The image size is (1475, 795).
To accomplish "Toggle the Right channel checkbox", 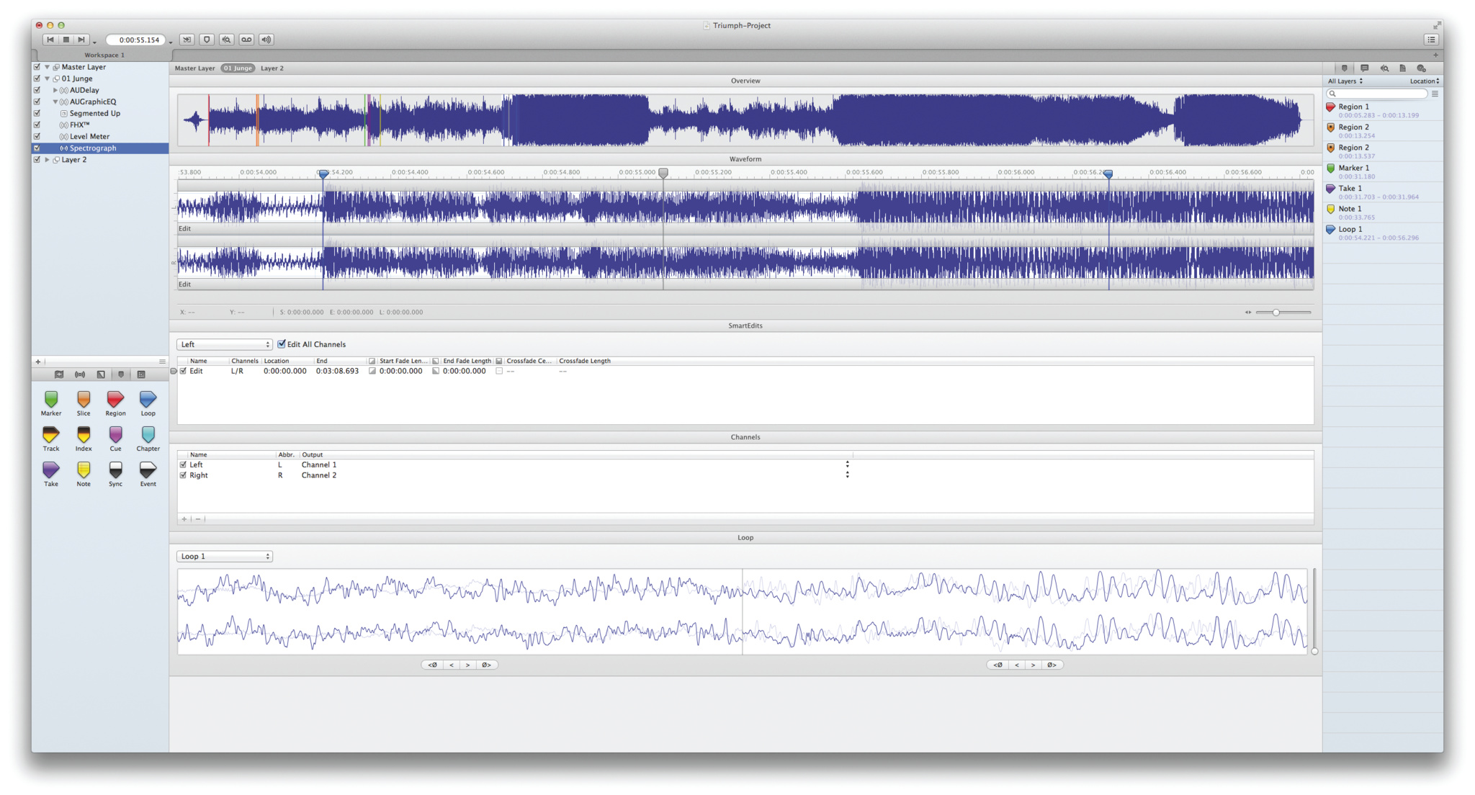I will 183,475.
